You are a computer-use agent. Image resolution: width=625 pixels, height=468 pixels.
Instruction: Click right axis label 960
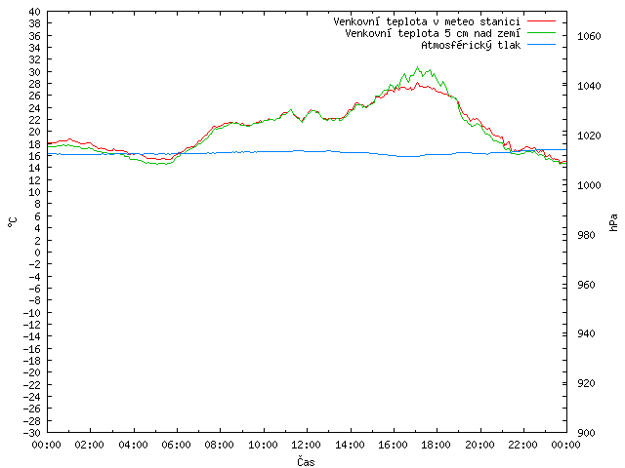point(586,285)
